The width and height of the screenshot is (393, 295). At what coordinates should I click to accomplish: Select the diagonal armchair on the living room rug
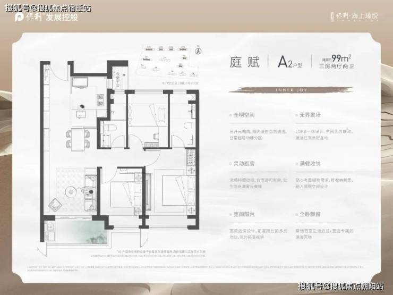(55, 205)
